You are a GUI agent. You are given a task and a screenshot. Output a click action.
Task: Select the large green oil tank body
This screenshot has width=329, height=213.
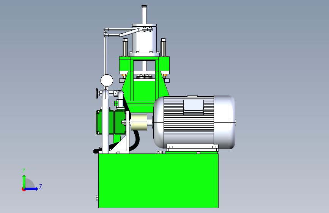click(158, 181)
